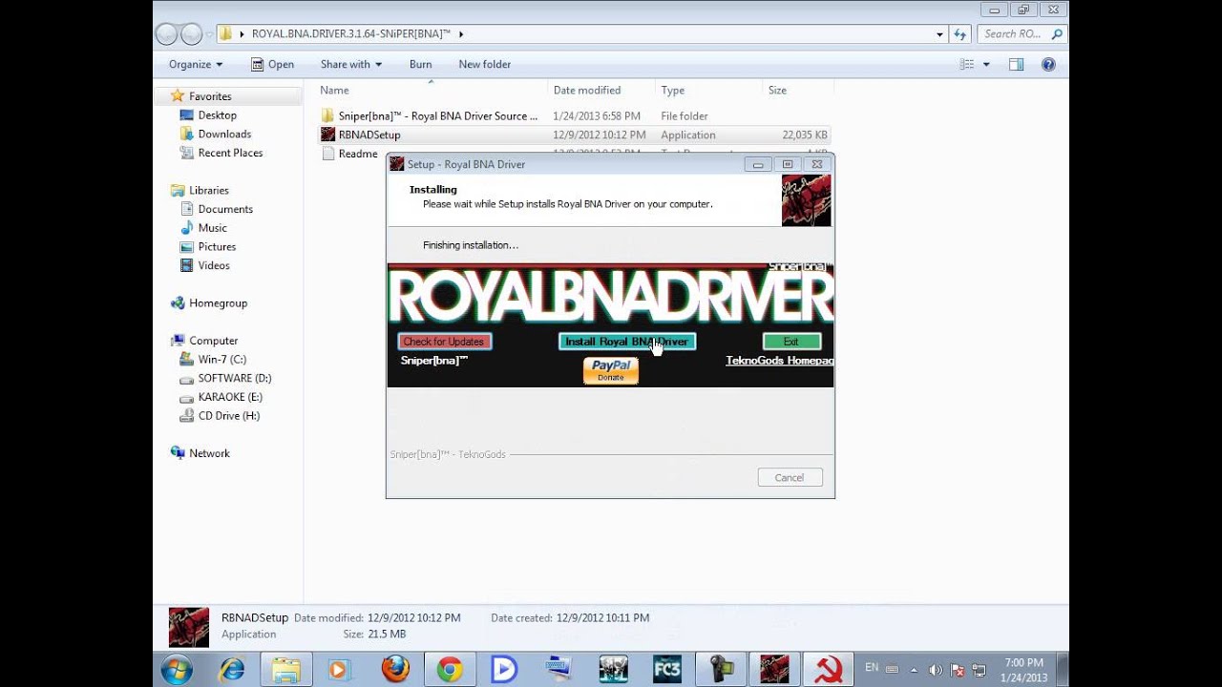Screen dimensions: 1222x687
Task: Click the Explorer Forward navigation button
Action: point(191,33)
